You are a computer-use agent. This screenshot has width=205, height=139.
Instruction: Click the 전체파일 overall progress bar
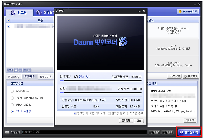pos(101,81)
